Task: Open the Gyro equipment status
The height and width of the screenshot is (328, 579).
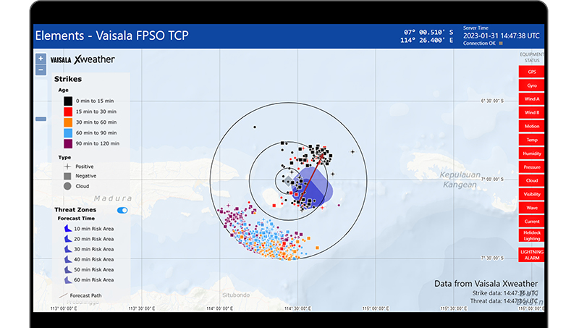Action: (x=532, y=85)
